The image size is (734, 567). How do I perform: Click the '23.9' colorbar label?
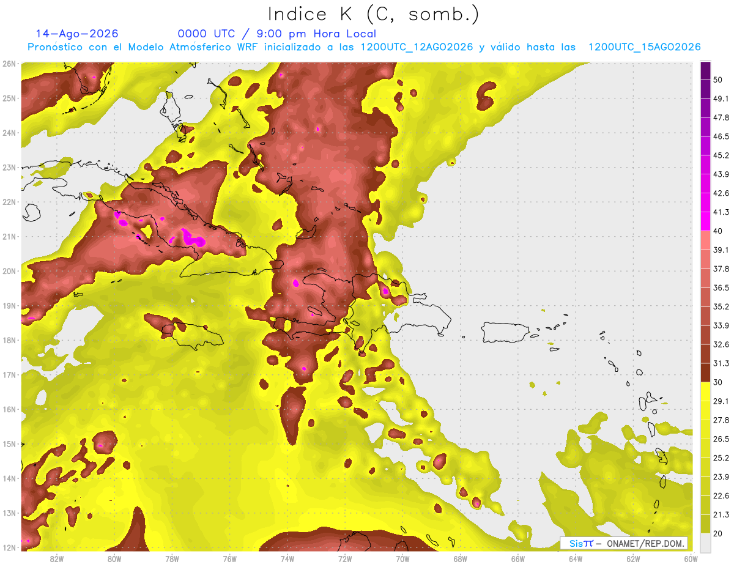tap(721, 477)
